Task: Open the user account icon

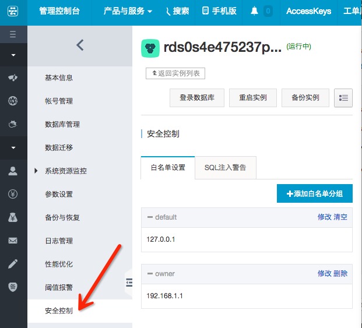Action: point(13,171)
